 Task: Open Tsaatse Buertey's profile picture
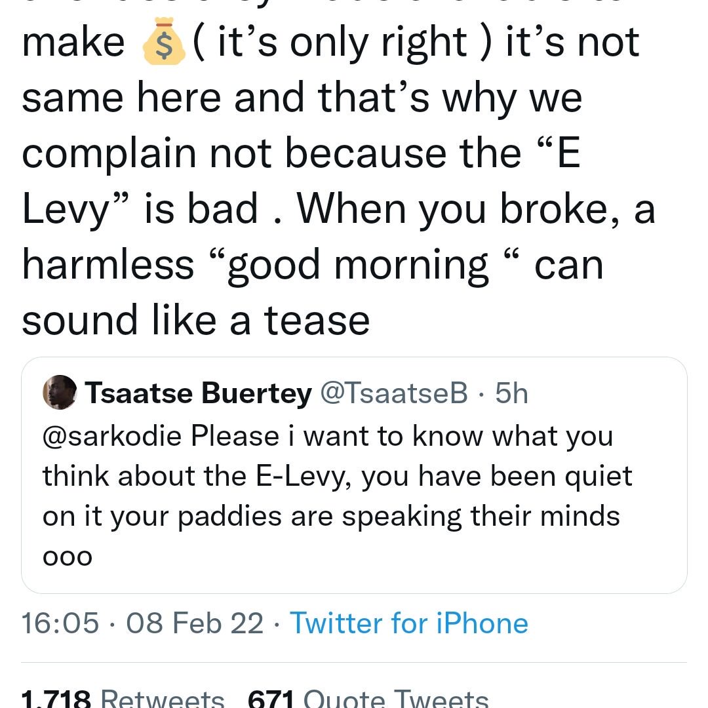tap(60, 393)
